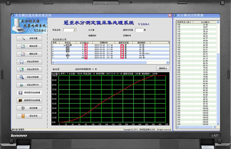
Task: Click process data horizontal scrollbar left arrow
Action: point(178,127)
